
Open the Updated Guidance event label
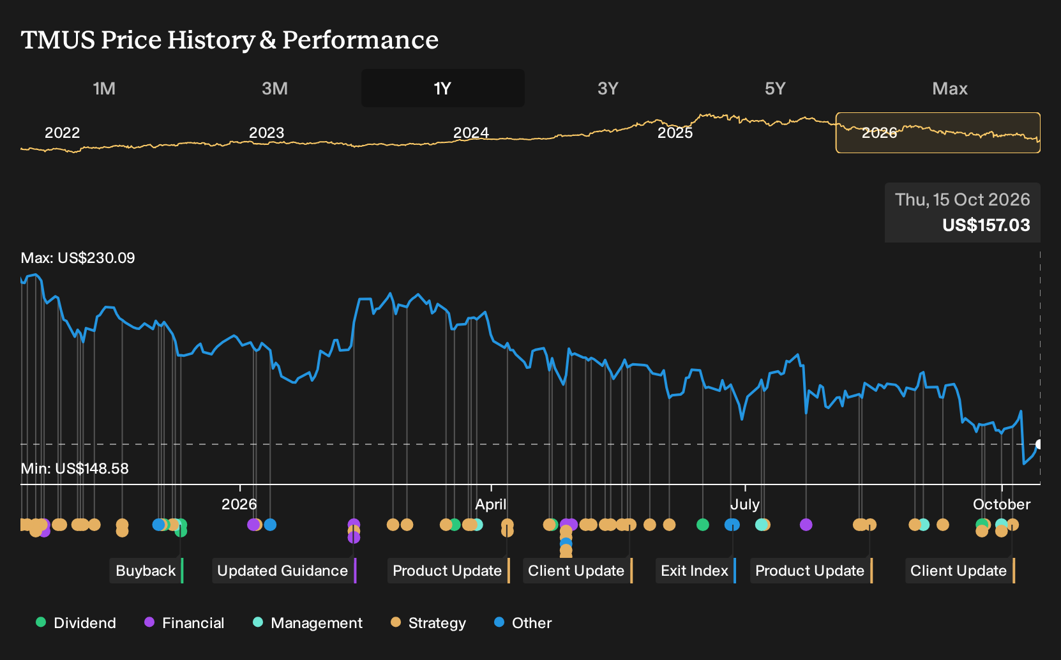pos(284,571)
